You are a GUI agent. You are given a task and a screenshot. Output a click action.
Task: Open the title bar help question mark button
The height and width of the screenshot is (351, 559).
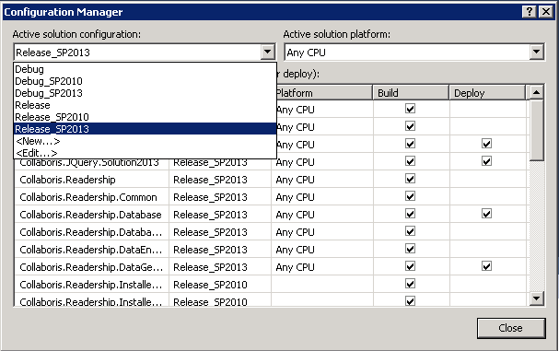point(530,12)
